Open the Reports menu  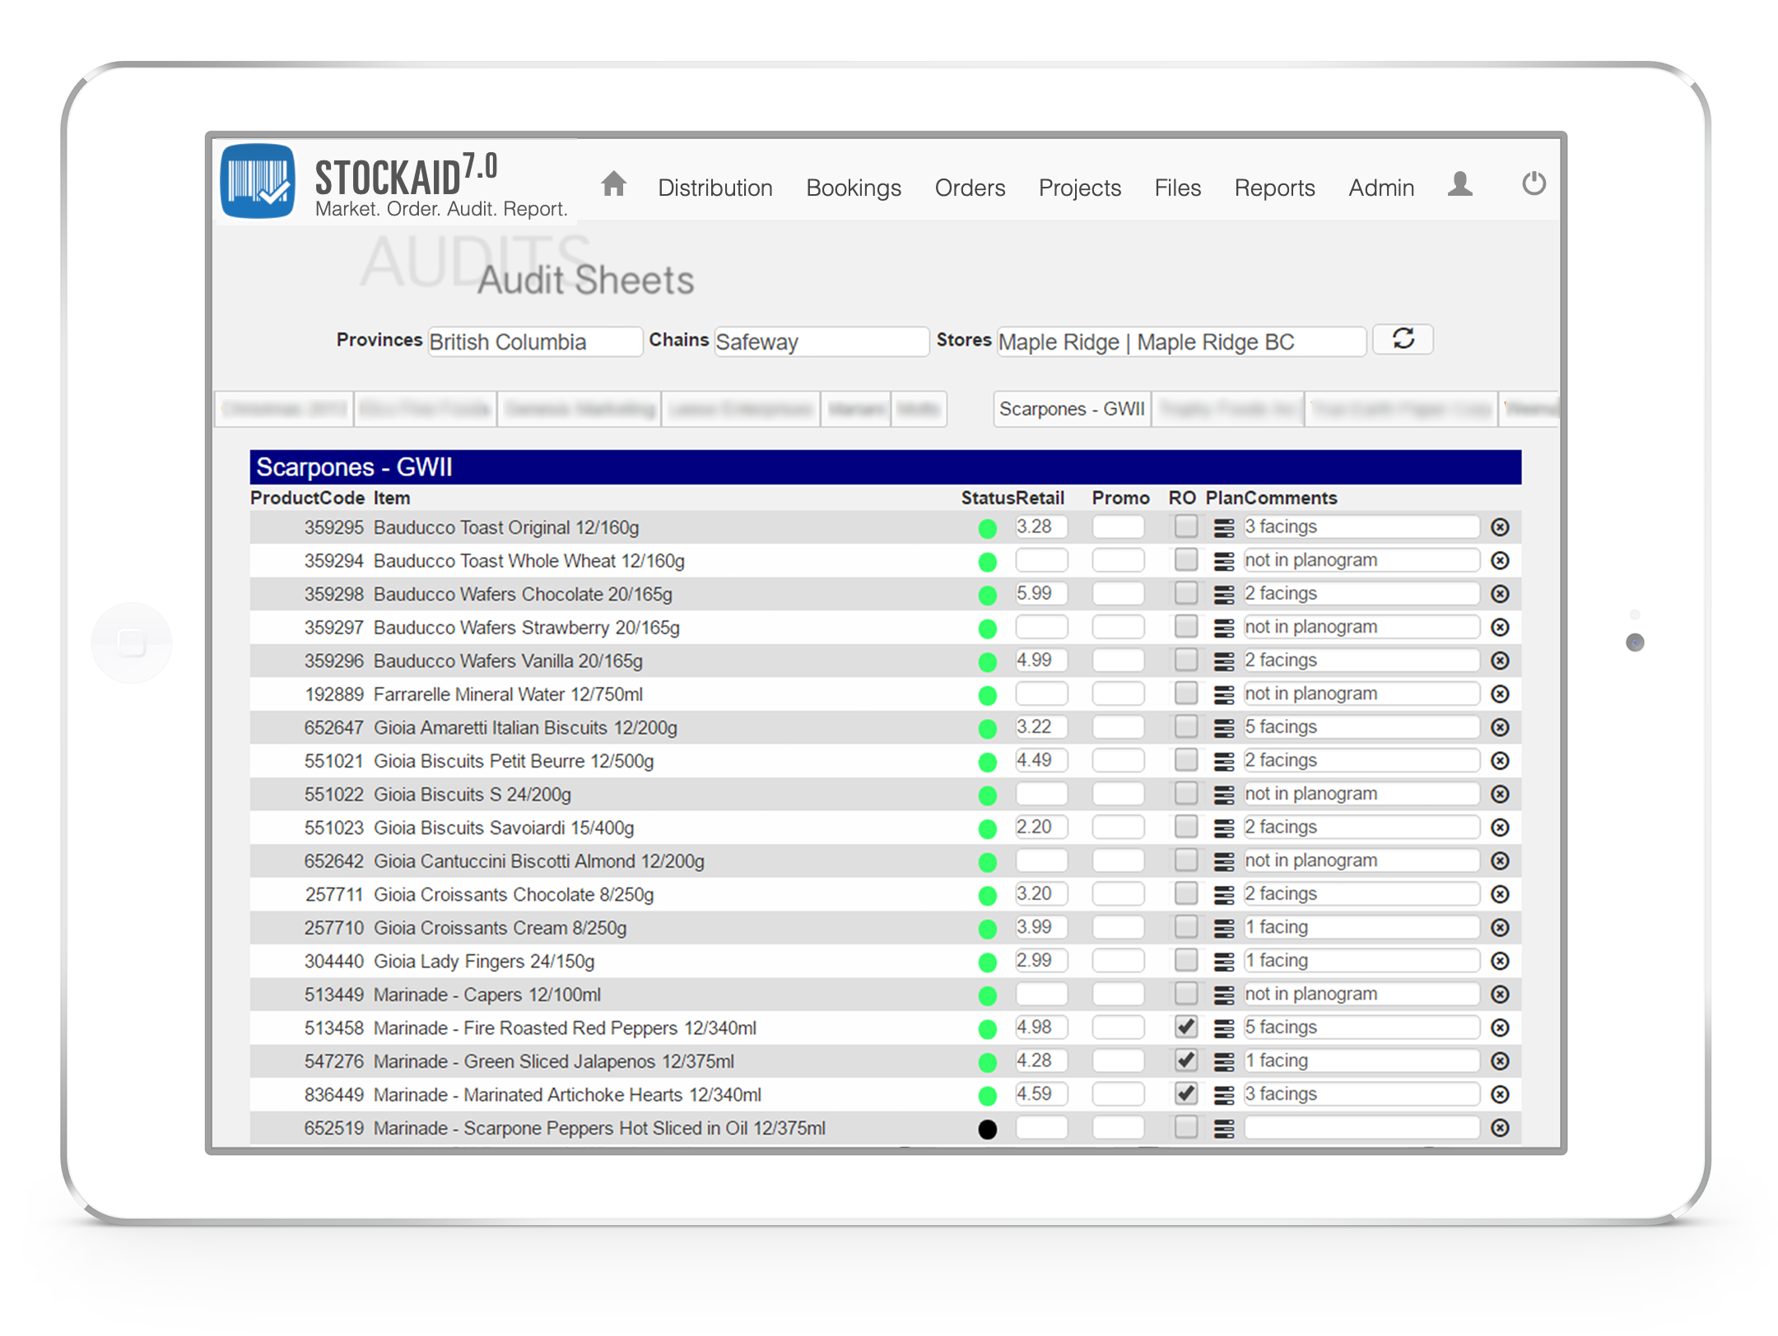[x=1274, y=188]
